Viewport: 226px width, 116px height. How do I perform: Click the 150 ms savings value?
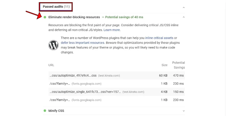click(x=178, y=92)
